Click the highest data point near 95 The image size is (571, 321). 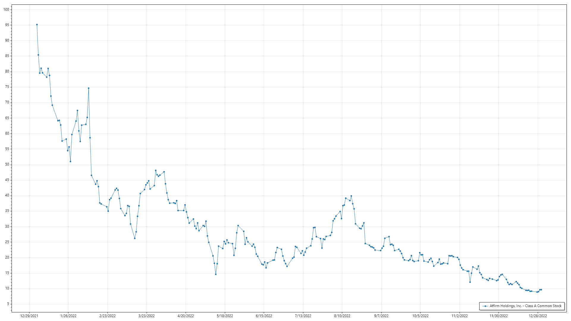pos(37,25)
